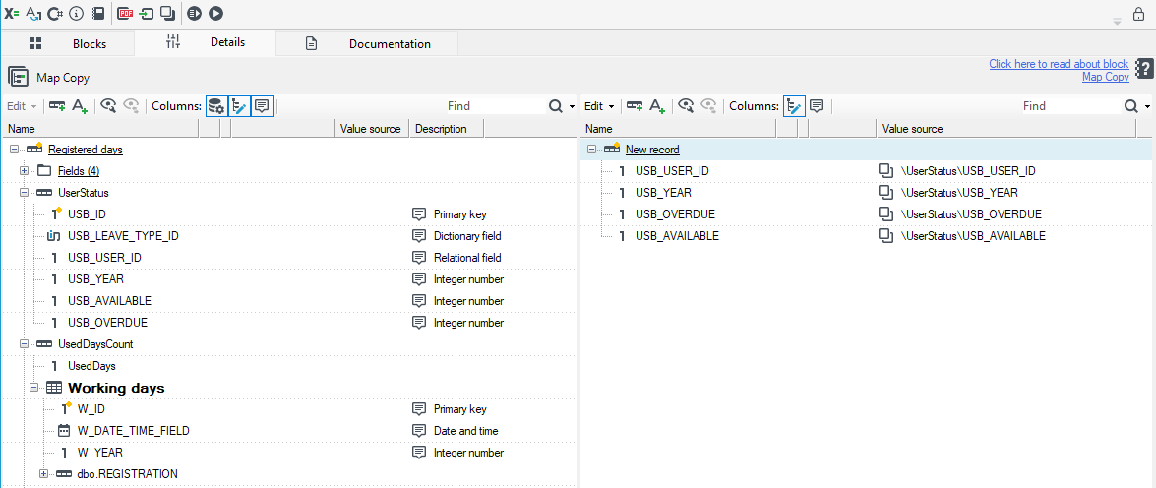Open the 'Click here to read about block' link

coord(1059,64)
